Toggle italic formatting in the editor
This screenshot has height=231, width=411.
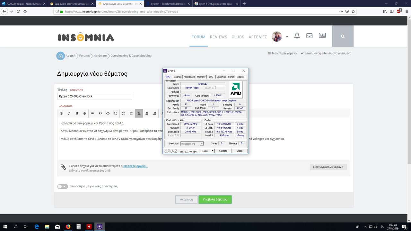[69, 113]
